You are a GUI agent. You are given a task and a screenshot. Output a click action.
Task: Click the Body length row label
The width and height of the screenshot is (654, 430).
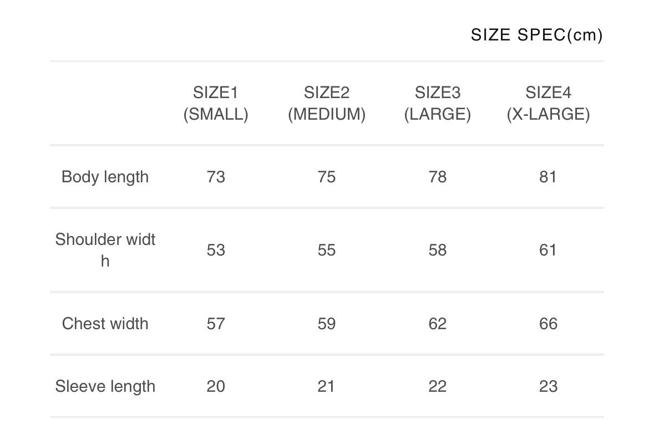click(105, 177)
